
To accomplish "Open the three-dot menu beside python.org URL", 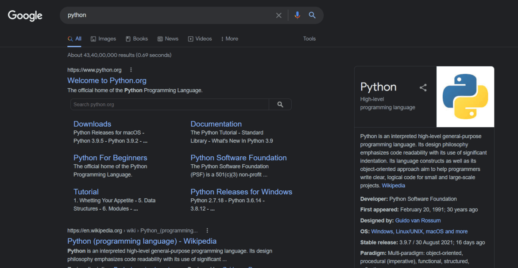I will point(131,70).
